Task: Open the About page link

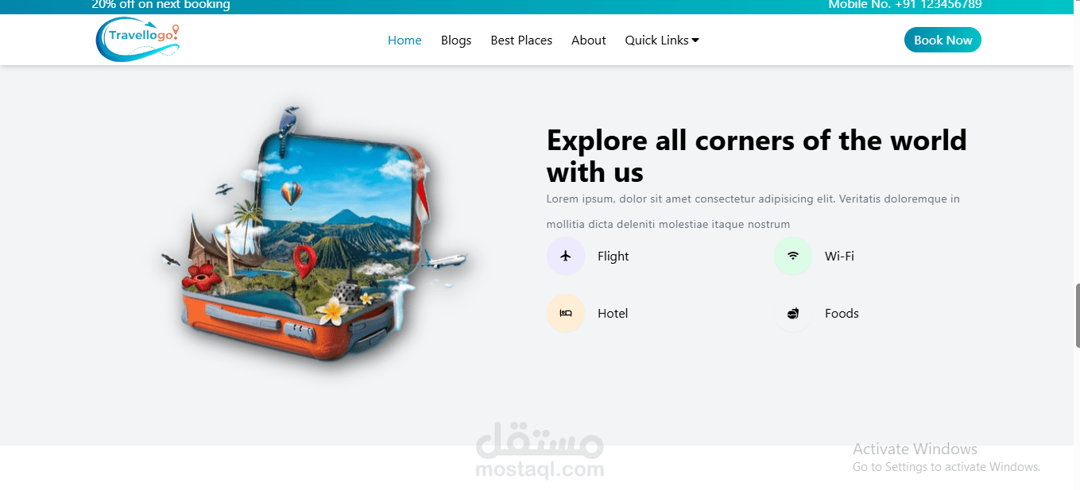Action: (x=589, y=40)
